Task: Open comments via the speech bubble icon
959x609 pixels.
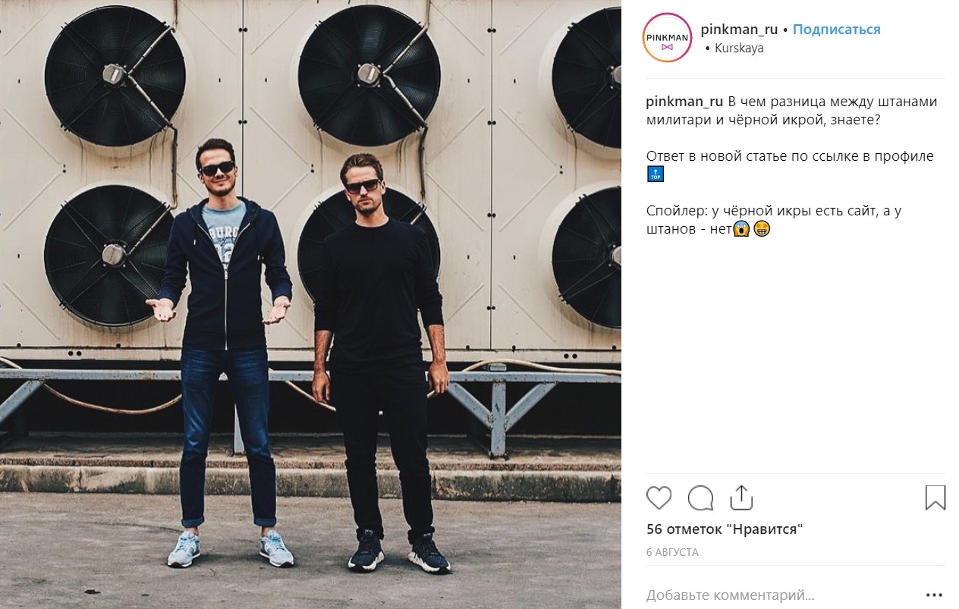Action: click(700, 498)
